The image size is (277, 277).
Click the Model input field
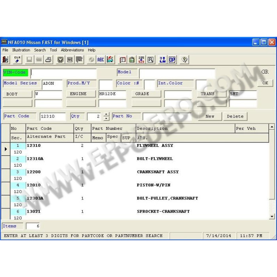[x=177, y=73]
